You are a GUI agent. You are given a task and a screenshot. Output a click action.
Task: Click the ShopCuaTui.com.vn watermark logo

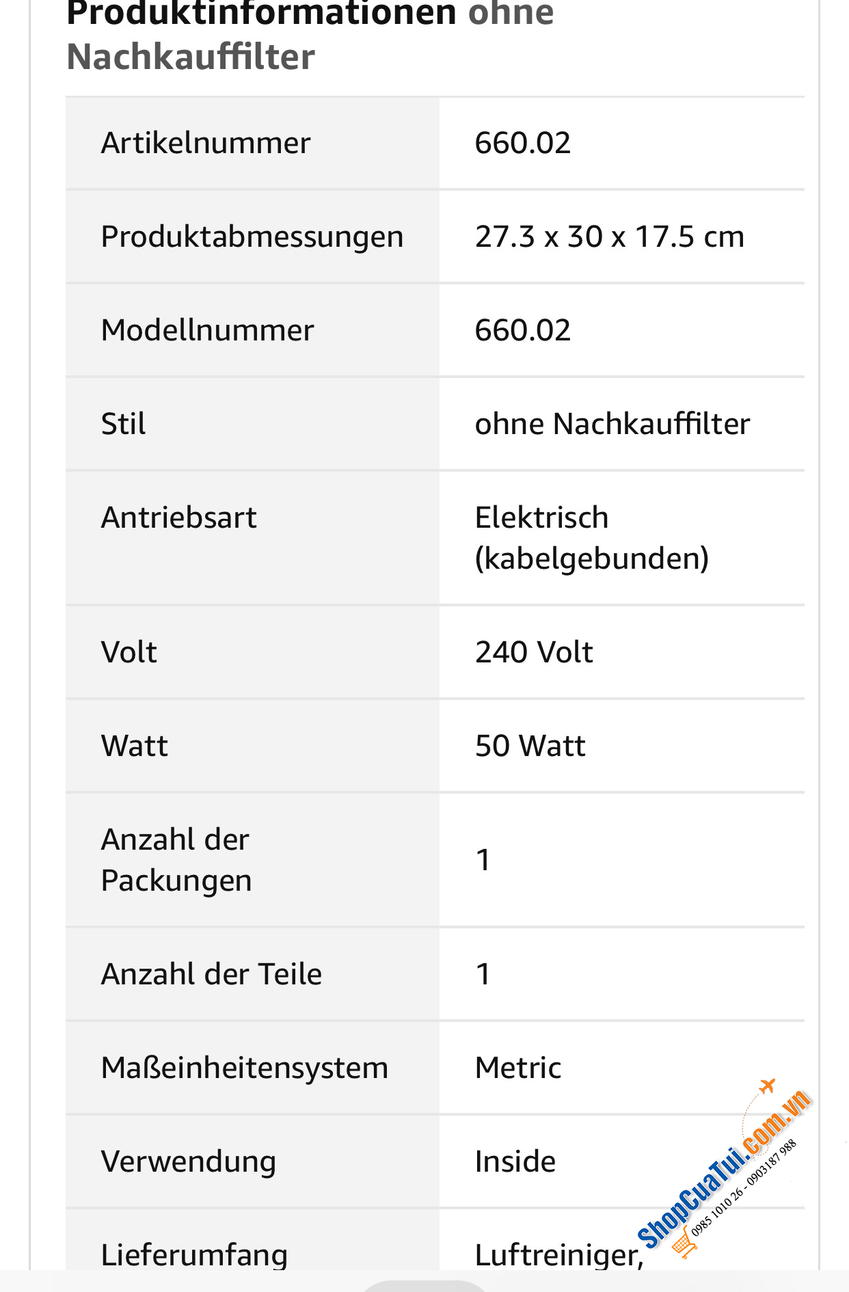[x=723, y=1168]
